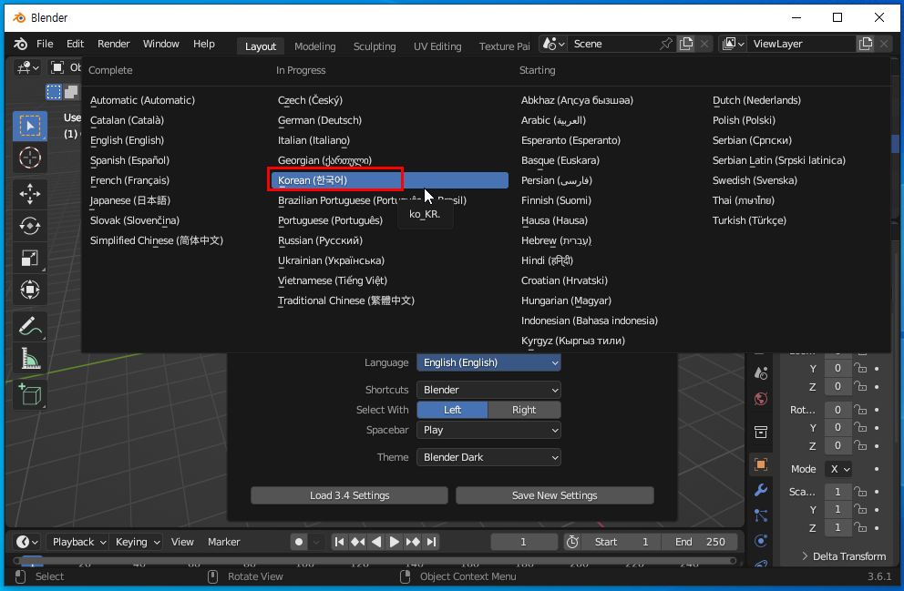
Task: Open the Playback dropdown in timeline
Action: point(79,542)
